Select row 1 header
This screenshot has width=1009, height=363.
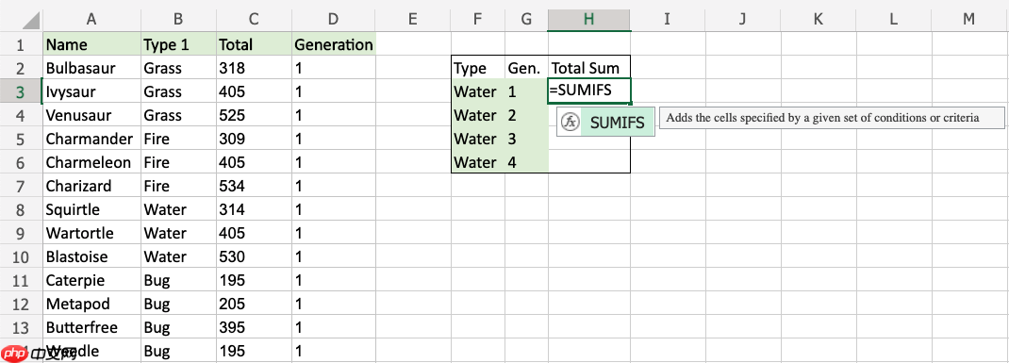21,44
